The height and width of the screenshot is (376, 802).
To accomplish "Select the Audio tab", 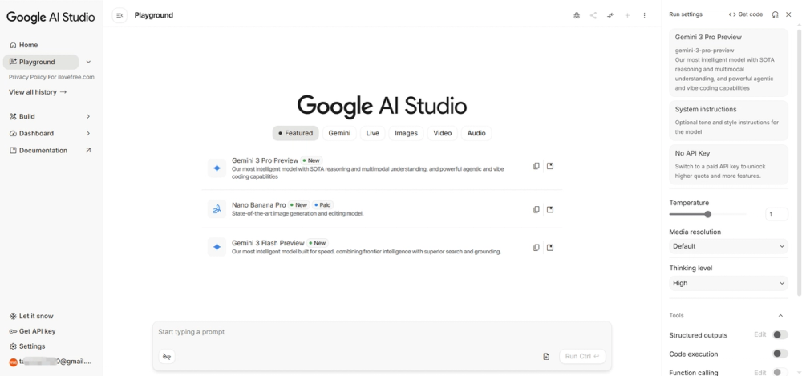I will [476, 133].
